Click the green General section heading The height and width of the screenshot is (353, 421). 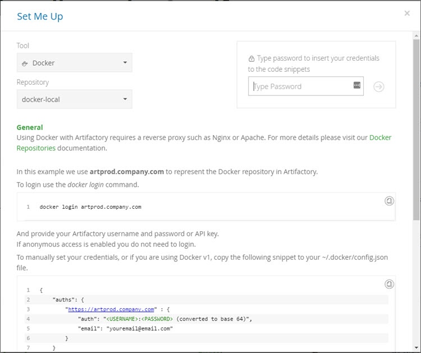pyautogui.click(x=30, y=127)
